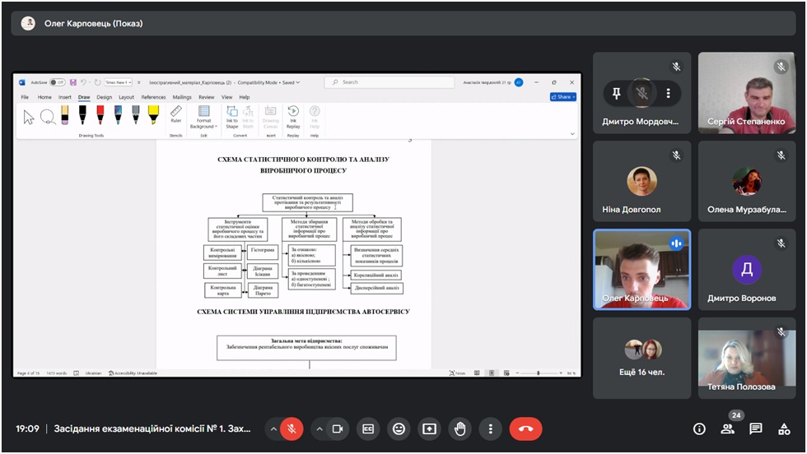Pin Дмитро Мордовч... tile

click(616, 93)
